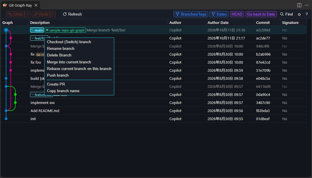Click the feat/foo branch label
The image size is (312, 178).
pyautogui.click(x=38, y=38)
